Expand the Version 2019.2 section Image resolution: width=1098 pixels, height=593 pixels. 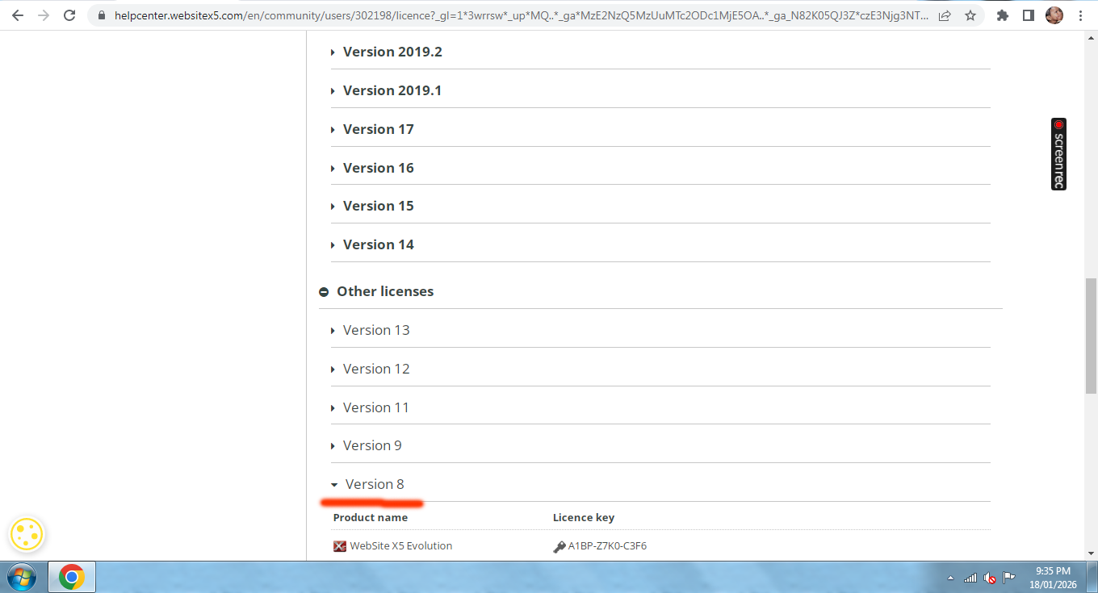pos(392,52)
